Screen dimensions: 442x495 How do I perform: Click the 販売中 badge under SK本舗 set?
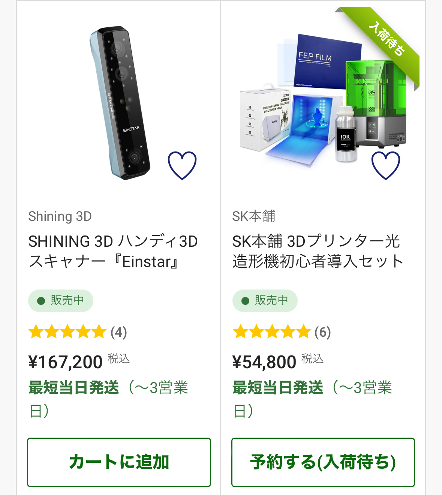tap(265, 300)
